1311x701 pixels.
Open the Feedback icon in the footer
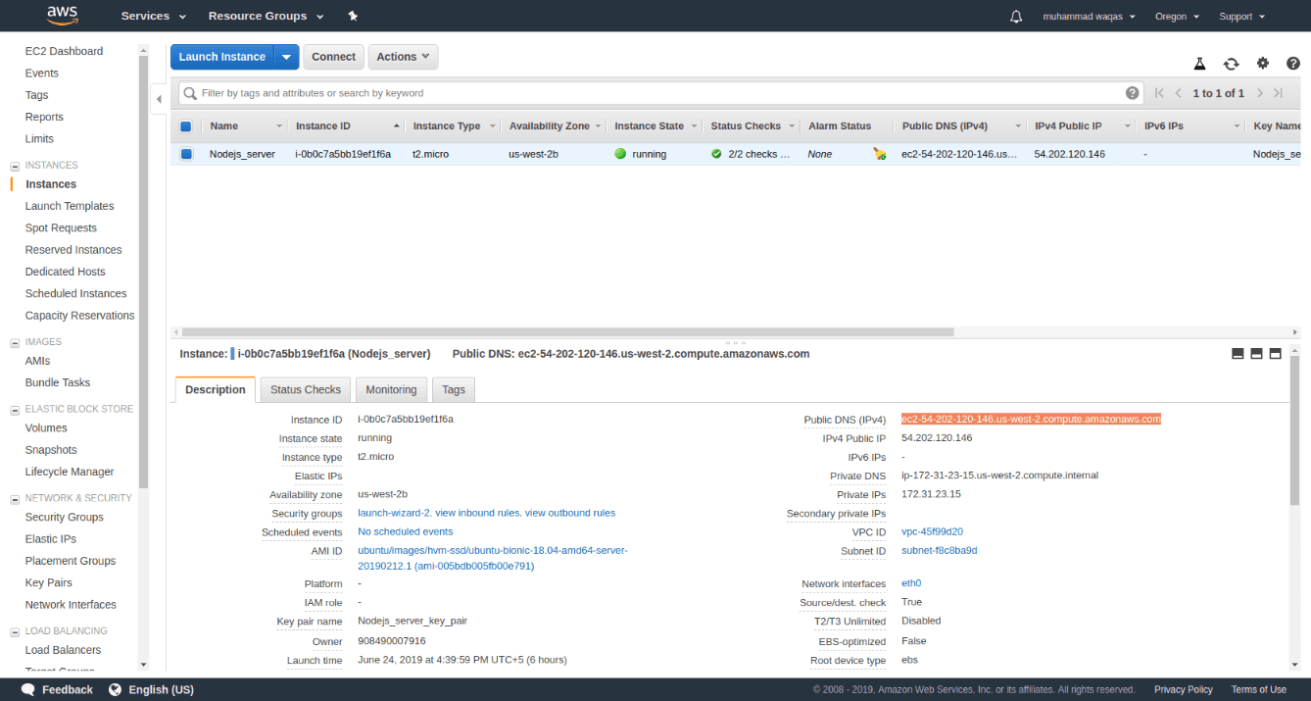pos(27,689)
